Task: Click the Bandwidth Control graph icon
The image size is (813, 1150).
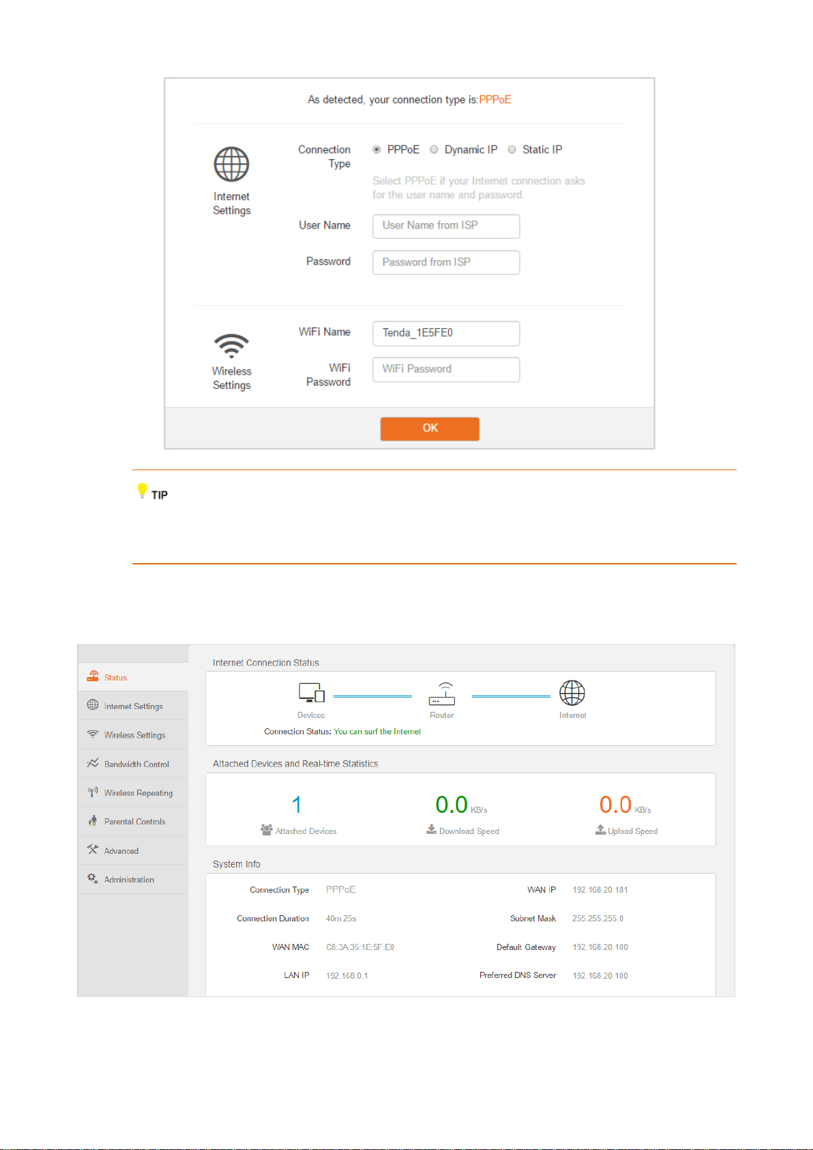Action: coord(93,763)
